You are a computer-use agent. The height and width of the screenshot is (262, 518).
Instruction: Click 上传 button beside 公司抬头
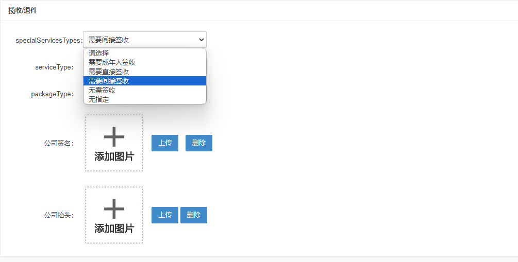click(x=165, y=215)
